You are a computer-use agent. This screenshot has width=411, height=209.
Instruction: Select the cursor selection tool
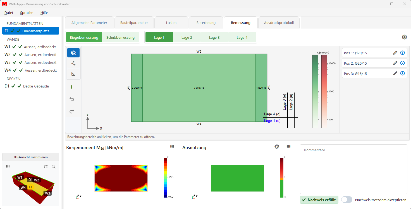(x=73, y=53)
